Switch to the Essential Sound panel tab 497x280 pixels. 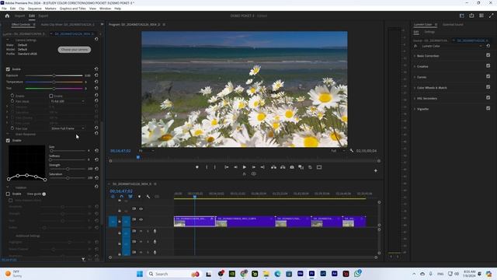pyautogui.click(x=453, y=24)
